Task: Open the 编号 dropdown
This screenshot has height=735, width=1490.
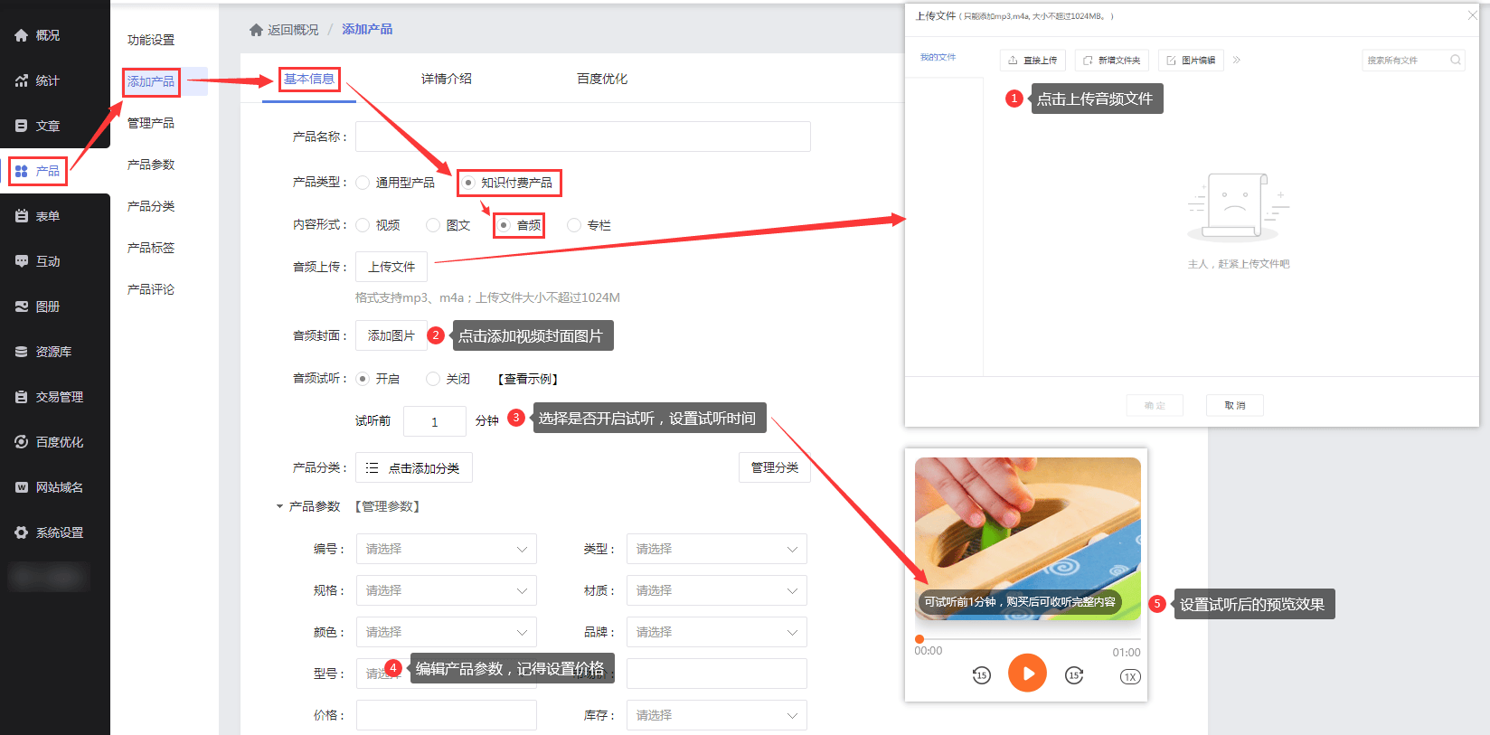Action: [446, 549]
